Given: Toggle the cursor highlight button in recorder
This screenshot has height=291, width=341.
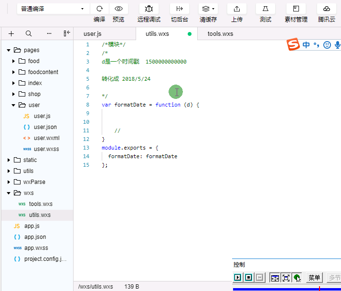Looking at the screenshot, I should (297, 278).
